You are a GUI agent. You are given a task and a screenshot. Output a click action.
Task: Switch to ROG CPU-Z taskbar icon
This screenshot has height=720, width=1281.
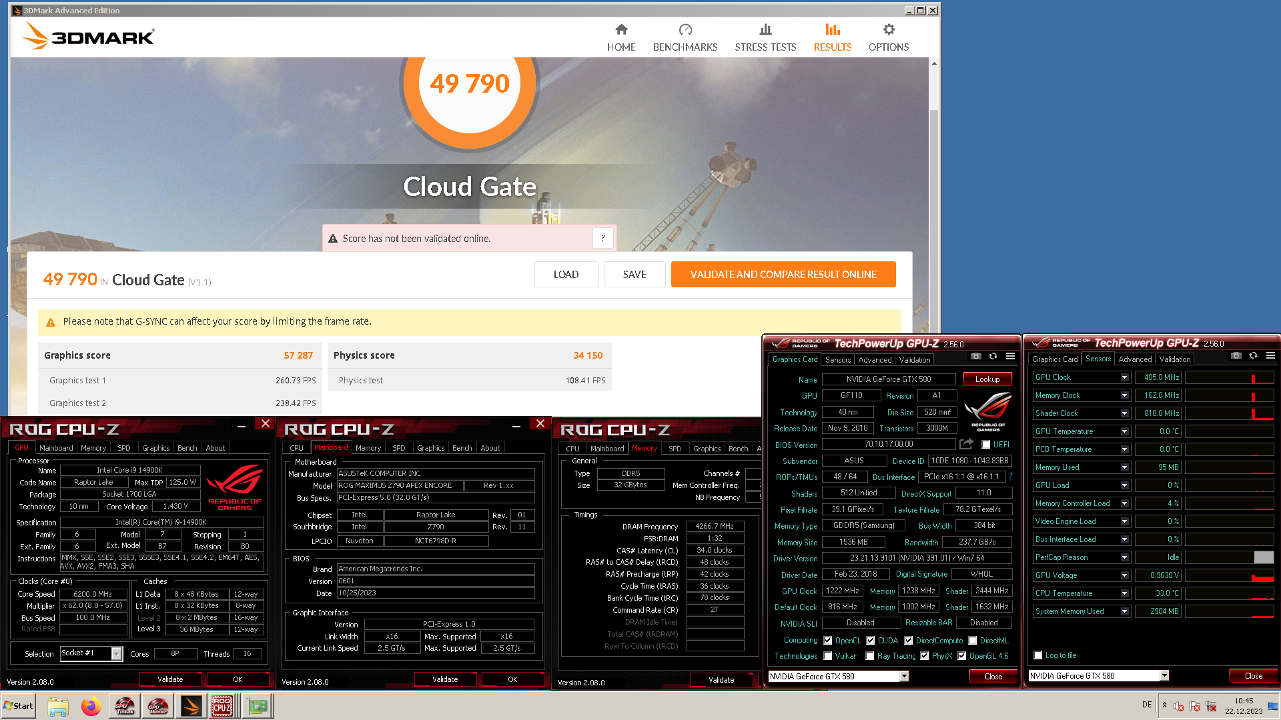tap(222, 706)
